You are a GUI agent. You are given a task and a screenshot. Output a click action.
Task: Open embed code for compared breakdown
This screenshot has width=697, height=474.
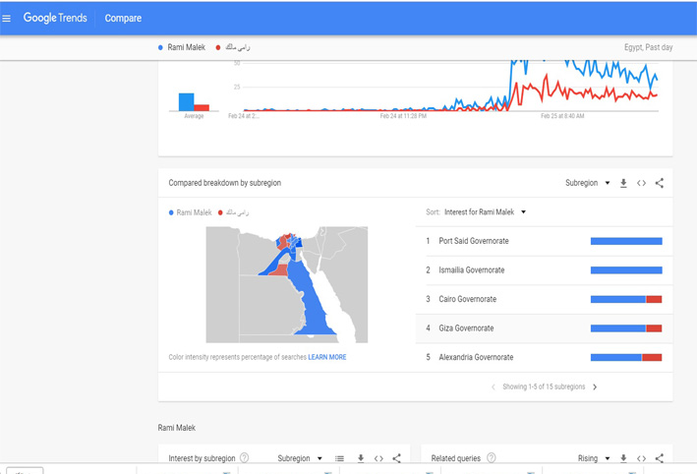pyautogui.click(x=641, y=183)
